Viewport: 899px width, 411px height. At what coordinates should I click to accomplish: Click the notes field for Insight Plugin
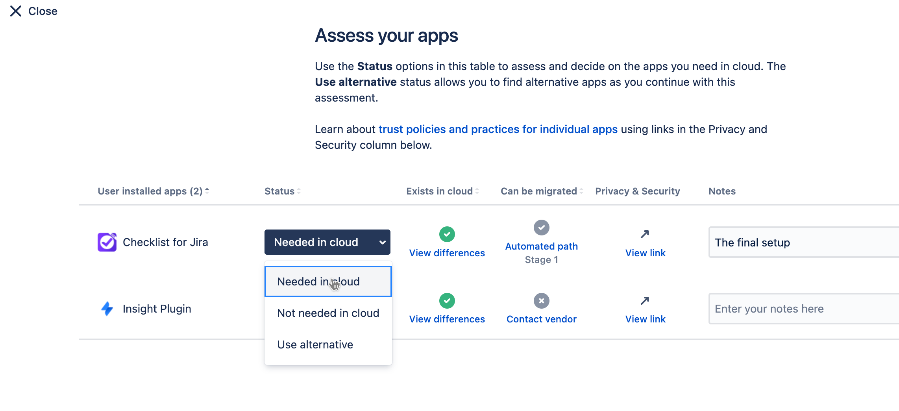803,309
